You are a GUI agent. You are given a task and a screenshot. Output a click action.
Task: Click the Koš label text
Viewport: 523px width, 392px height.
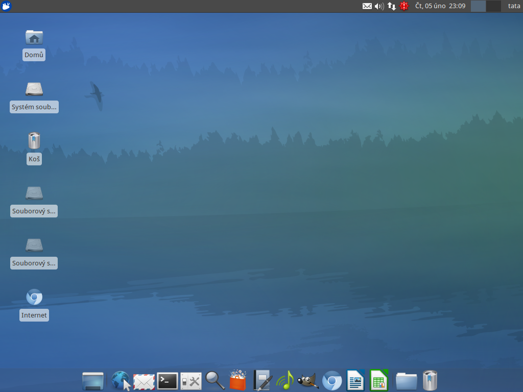(x=34, y=159)
